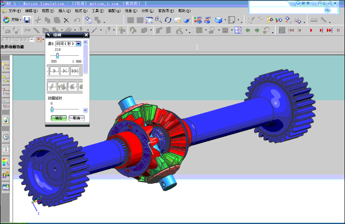The height and width of the screenshot is (224, 345).
Task: Open the rendering style dropdown arrow
Action: click(x=225, y=20)
